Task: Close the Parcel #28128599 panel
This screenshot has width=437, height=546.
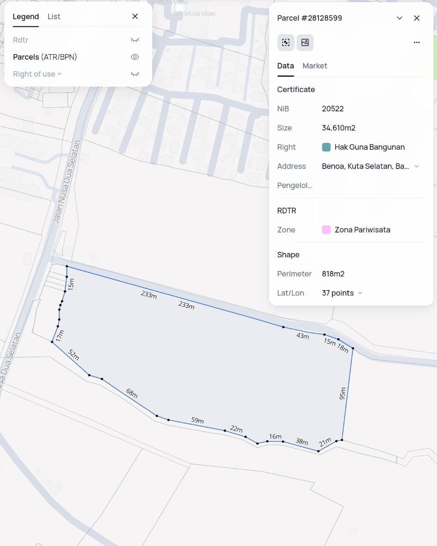Action: (x=417, y=18)
